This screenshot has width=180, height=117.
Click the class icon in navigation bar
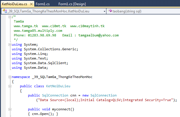(5, 11)
